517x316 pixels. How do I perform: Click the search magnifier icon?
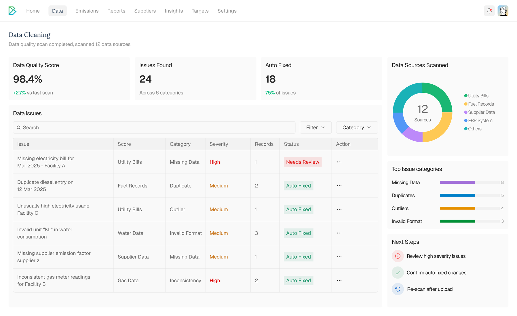pyautogui.click(x=19, y=127)
